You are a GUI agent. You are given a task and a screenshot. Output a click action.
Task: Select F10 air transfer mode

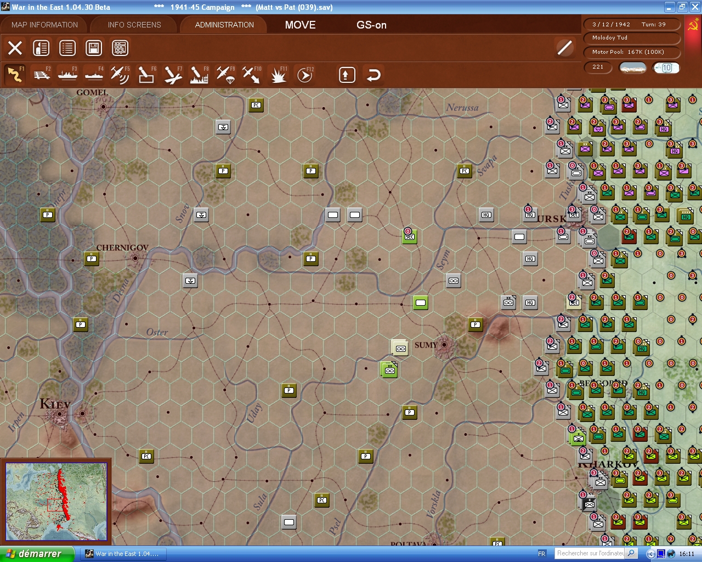point(251,75)
